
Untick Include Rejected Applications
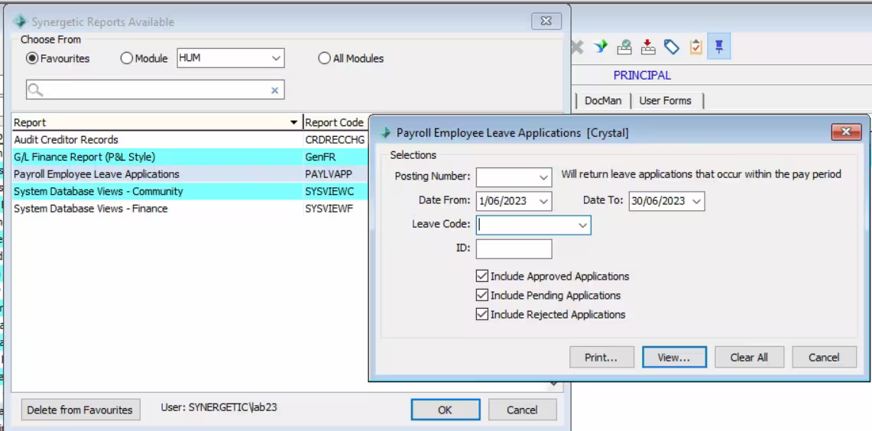coord(482,314)
